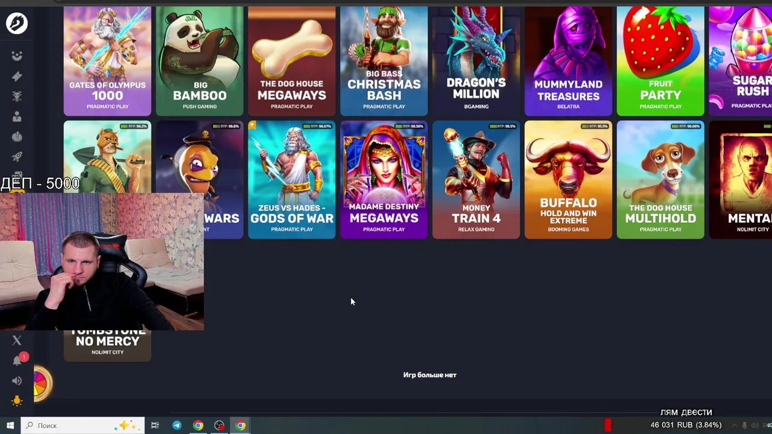Open the X social link in the sidebar
The image size is (772, 434).
pos(17,341)
